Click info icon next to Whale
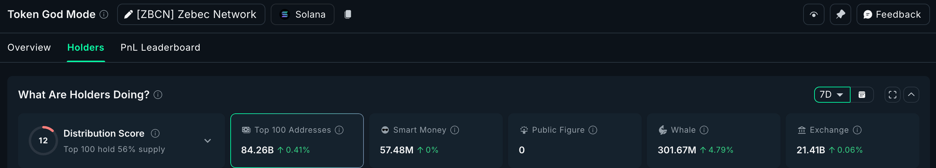This screenshot has width=936, height=168. [704, 130]
